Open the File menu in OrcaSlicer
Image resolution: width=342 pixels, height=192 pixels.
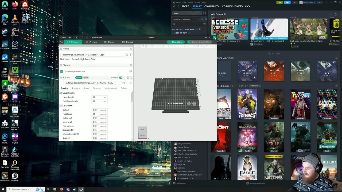click(x=63, y=38)
